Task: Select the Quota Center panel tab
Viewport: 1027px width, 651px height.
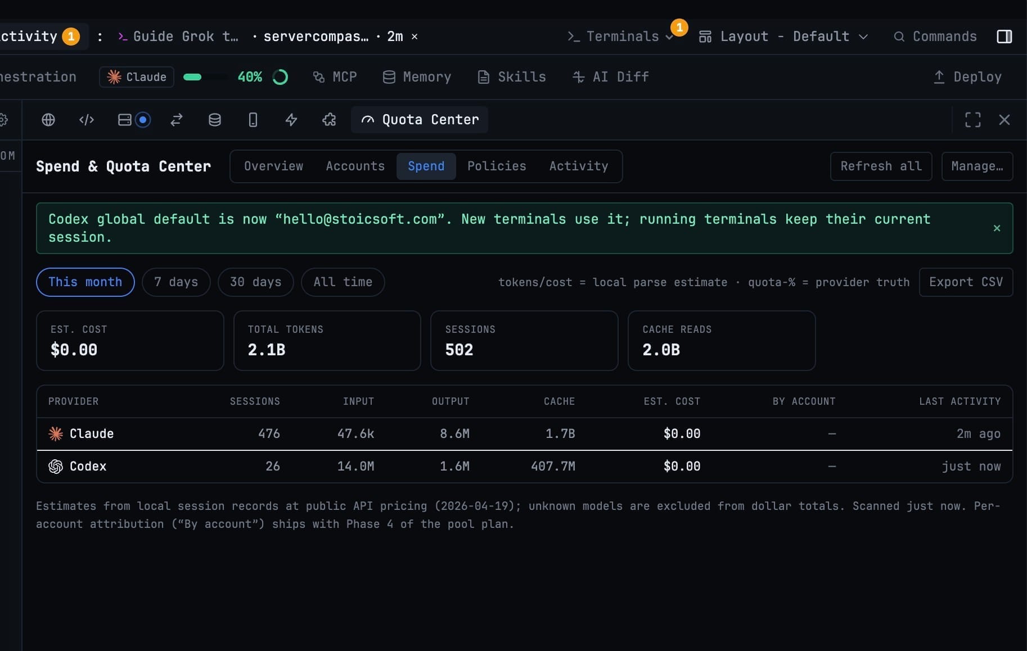Action: click(420, 120)
